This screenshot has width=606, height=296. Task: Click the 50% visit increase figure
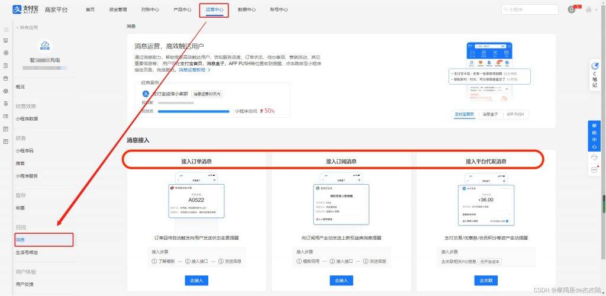coord(267,111)
